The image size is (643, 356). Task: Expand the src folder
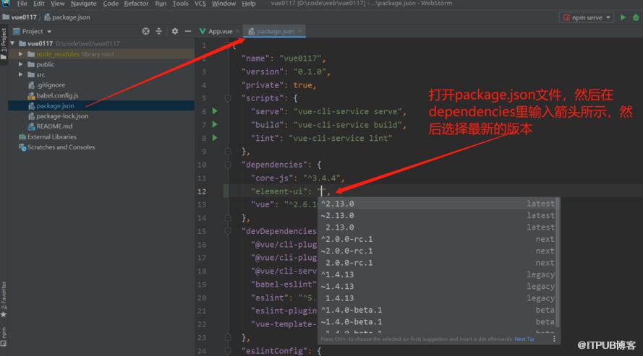pos(20,74)
